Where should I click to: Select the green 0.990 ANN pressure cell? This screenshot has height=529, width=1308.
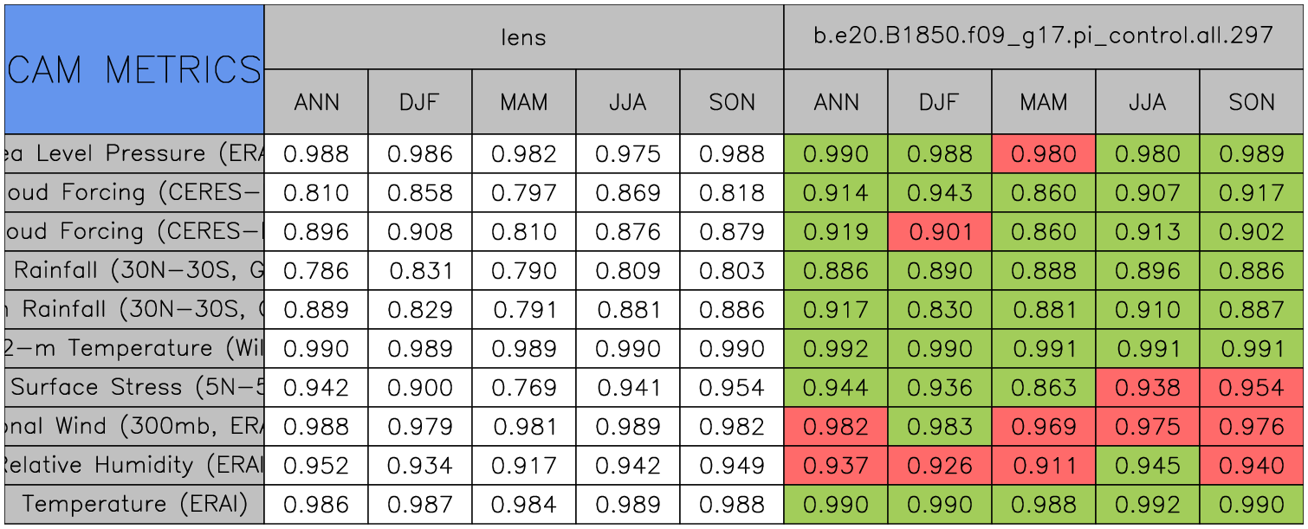click(835, 154)
